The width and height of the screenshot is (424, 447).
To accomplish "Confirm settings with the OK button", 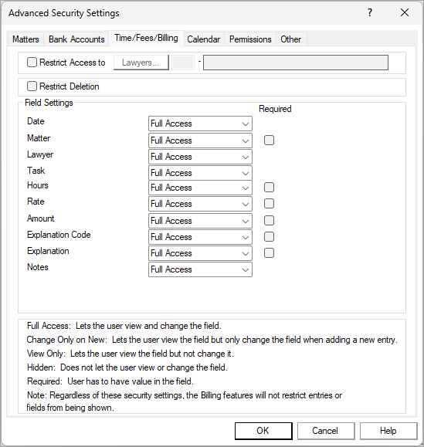I will pos(263,431).
